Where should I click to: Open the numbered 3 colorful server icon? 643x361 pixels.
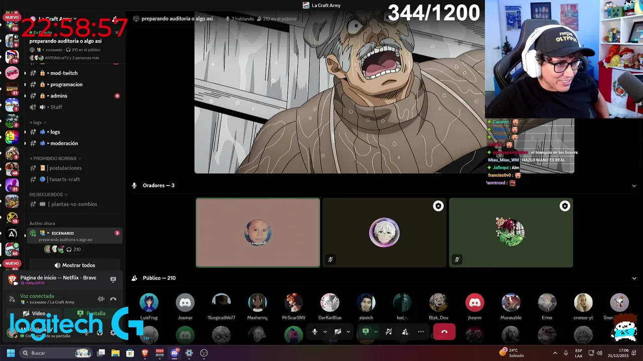coord(12,137)
